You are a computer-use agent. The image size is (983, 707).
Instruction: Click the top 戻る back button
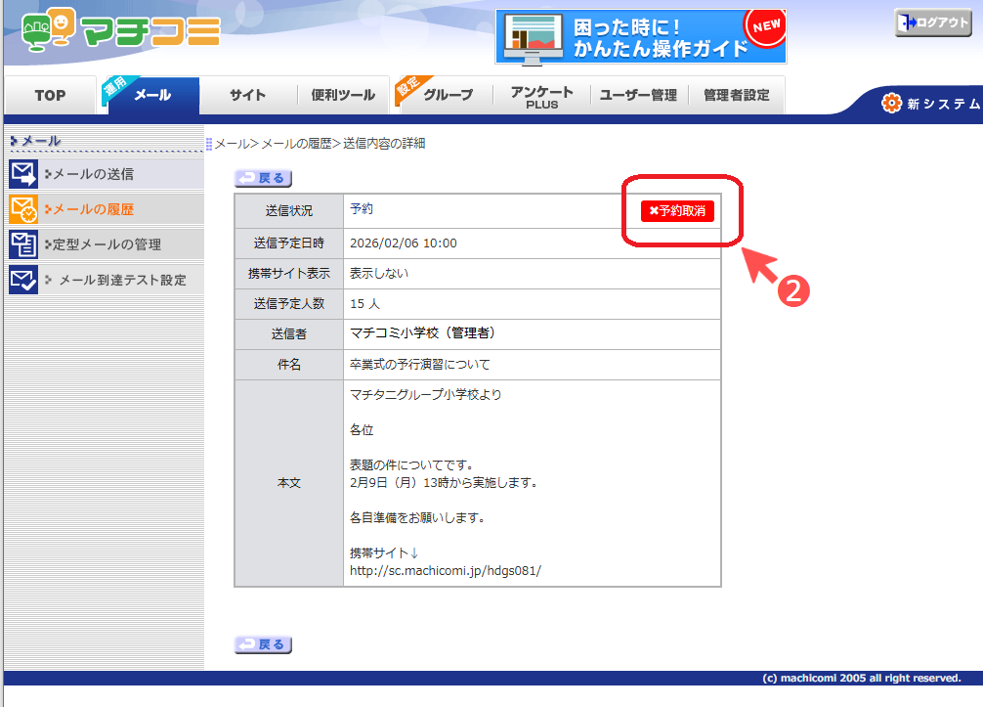pyautogui.click(x=264, y=178)
